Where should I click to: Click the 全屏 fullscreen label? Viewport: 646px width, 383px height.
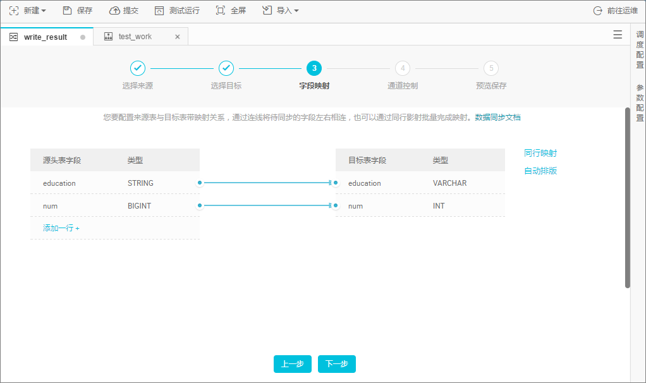pyautogui.click(x=238, y=11)
